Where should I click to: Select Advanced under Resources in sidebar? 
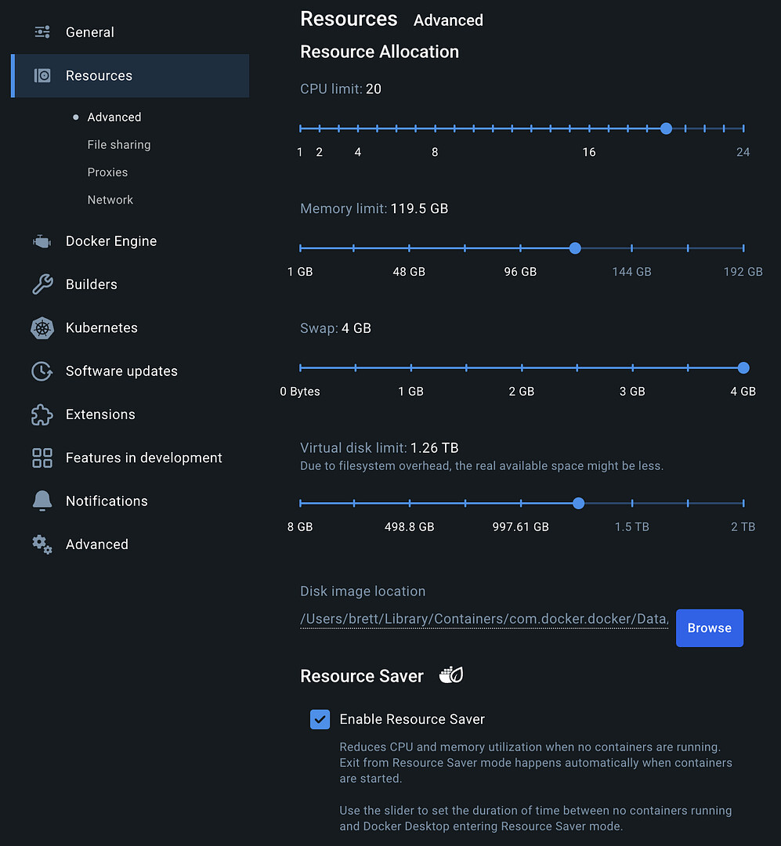[114, 117]
